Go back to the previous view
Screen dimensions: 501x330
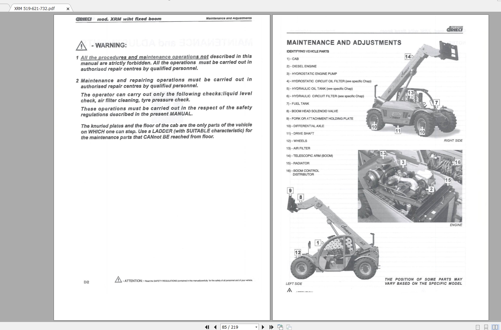(280, 327)
